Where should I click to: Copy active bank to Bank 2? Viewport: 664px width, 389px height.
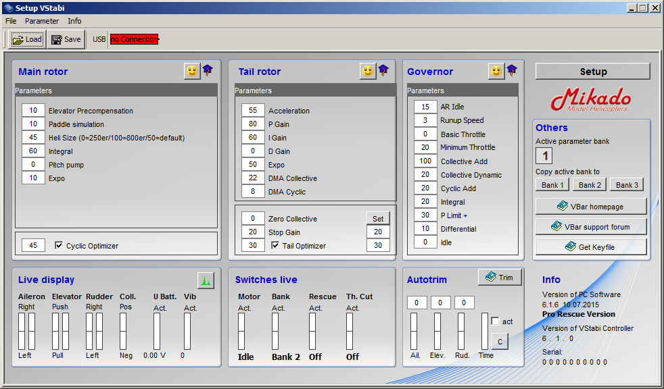click(590, 185)
